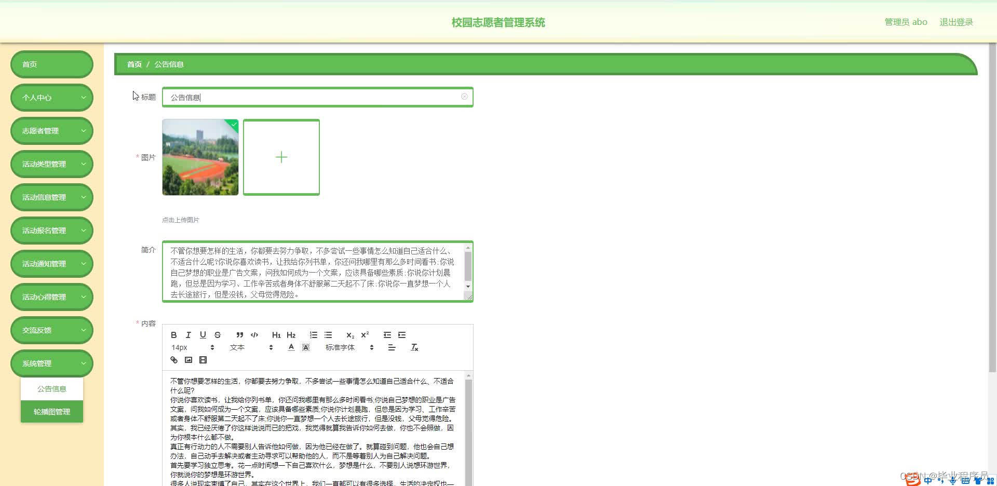
Task: Expand the 活动类型管理 sidebar menu
Action: click(52, 164)
